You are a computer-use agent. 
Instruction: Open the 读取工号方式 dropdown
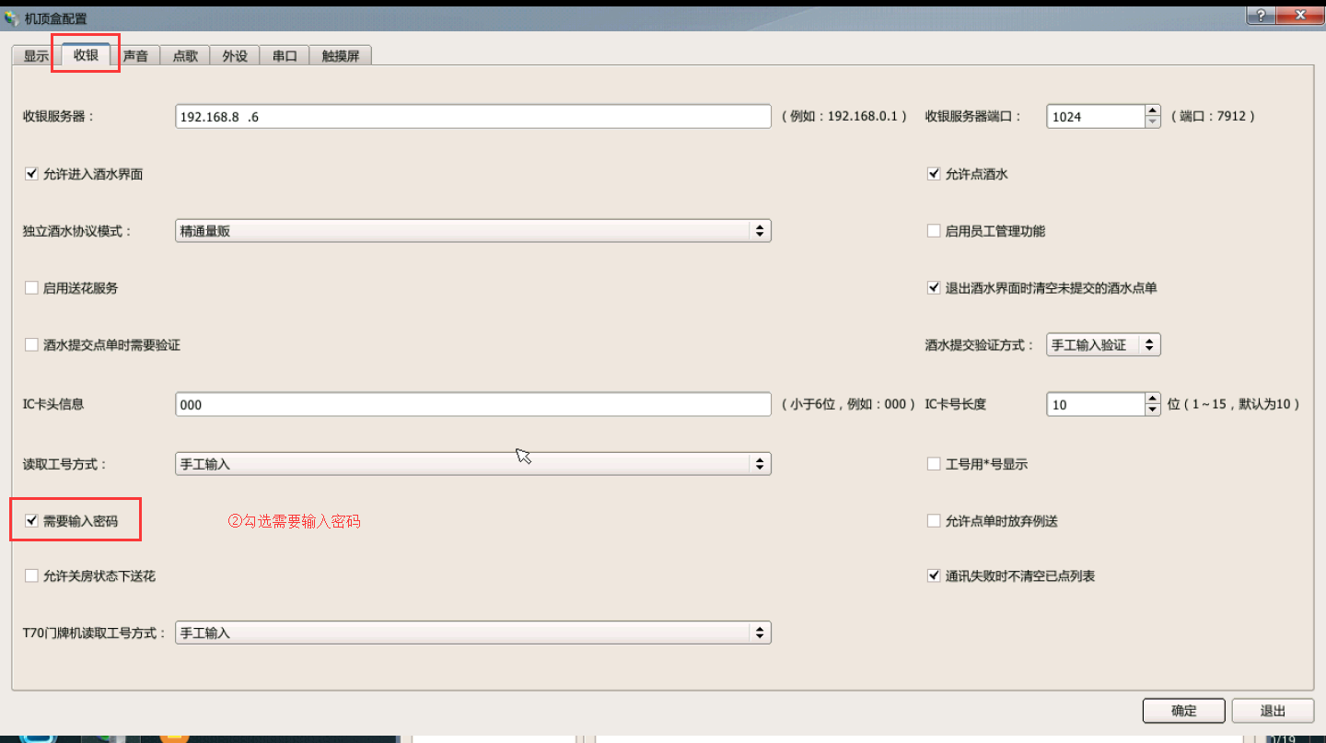(x=472, y=464)
